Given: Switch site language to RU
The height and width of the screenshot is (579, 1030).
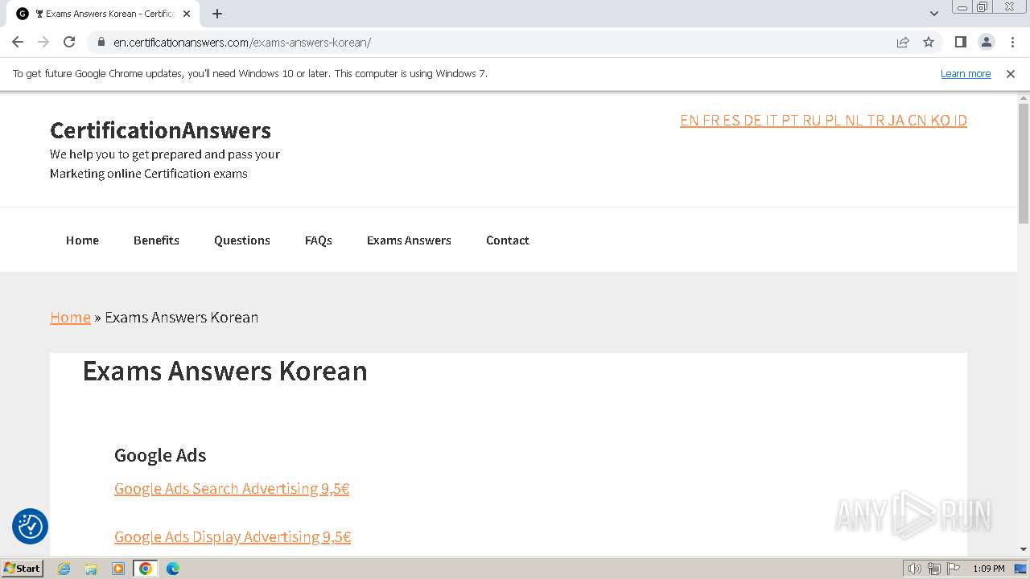Looking at the screenshot, I should coord(811,121).
